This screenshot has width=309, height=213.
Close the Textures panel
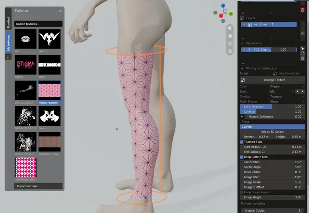point(61,11)
